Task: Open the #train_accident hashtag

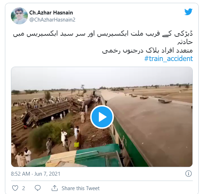Action: pos(168,59)
